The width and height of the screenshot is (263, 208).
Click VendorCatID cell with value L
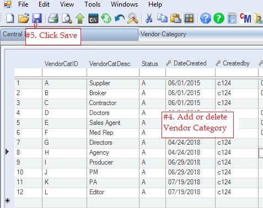tap(65, 192)
